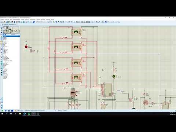Open Windows taskbar search
The width and height of the screenshot is (176, 132).
click(7, 114)
